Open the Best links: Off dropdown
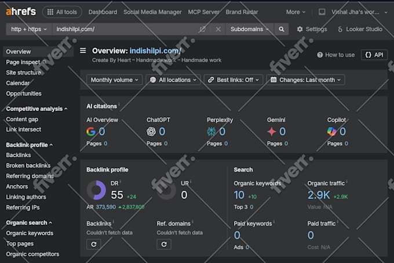 233,80
